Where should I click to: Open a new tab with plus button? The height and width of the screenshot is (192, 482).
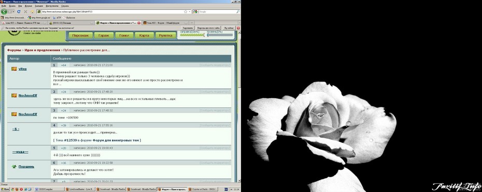[x=192, y=23]
